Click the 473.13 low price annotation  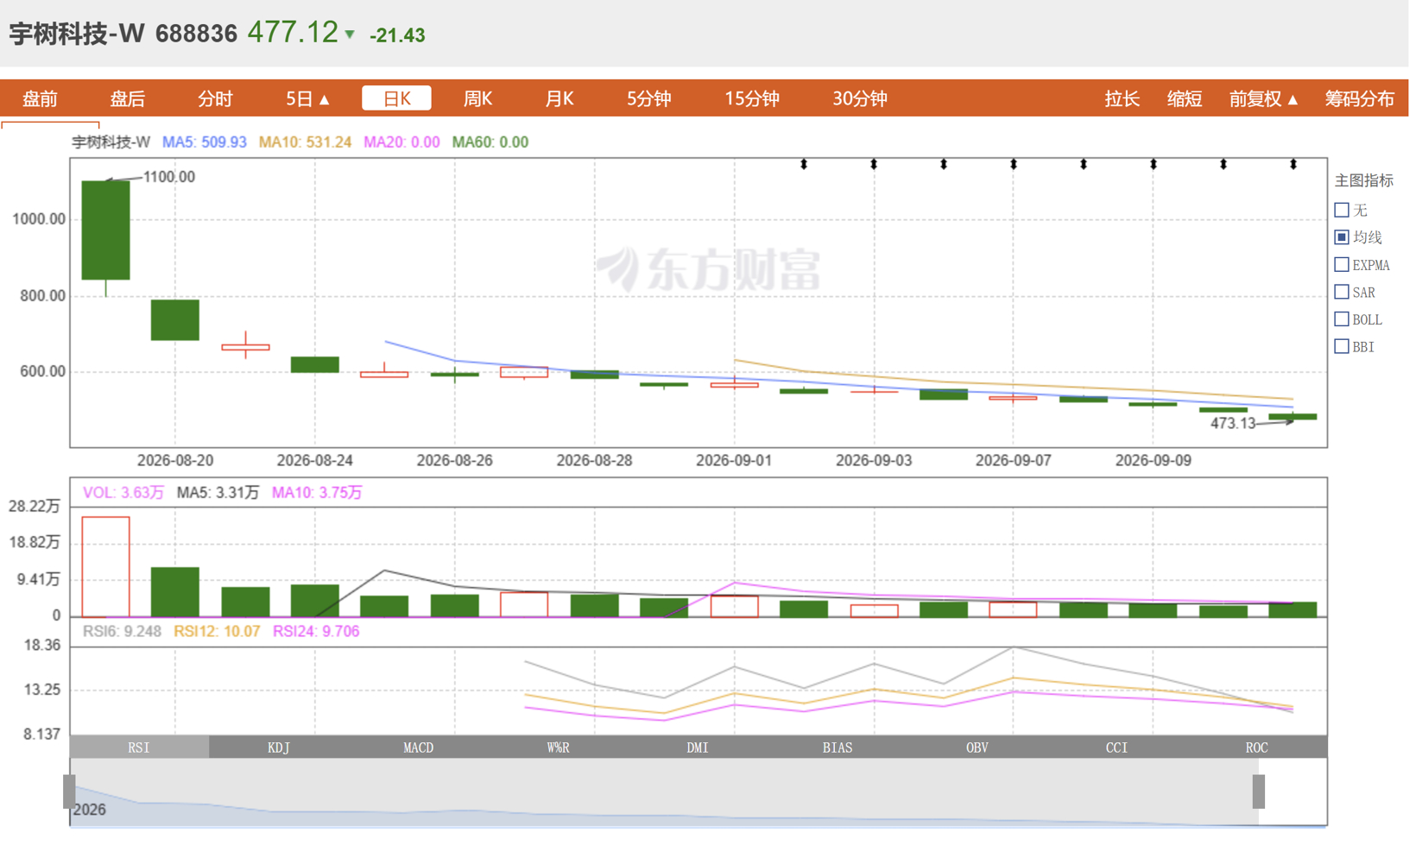(x=1233, y=424)
